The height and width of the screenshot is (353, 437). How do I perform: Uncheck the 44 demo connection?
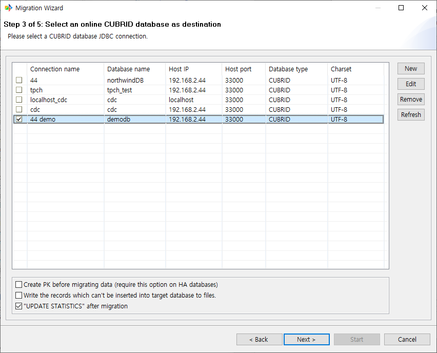[x=19, y=120]
